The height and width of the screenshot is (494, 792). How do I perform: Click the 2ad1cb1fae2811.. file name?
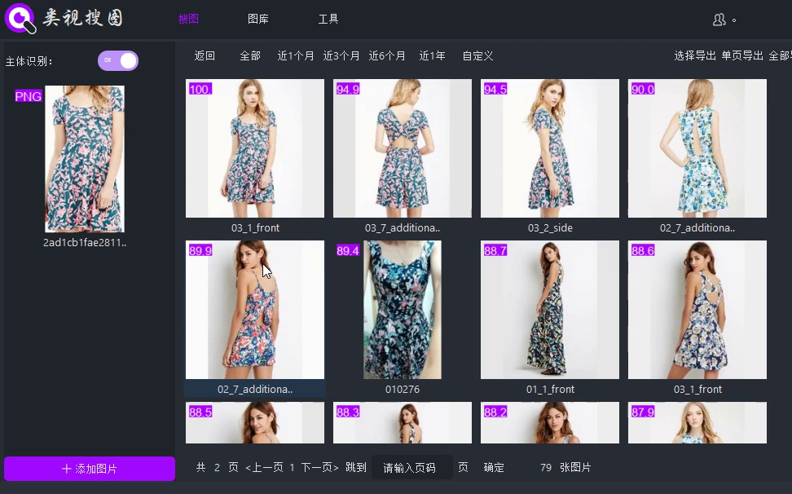85,242
